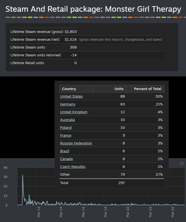Click the Mar 12 chart axis label
The image size is (186, 222).
[x=39, y=212]
